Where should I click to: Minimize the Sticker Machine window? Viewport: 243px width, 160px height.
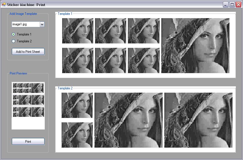tap(226, 5)
